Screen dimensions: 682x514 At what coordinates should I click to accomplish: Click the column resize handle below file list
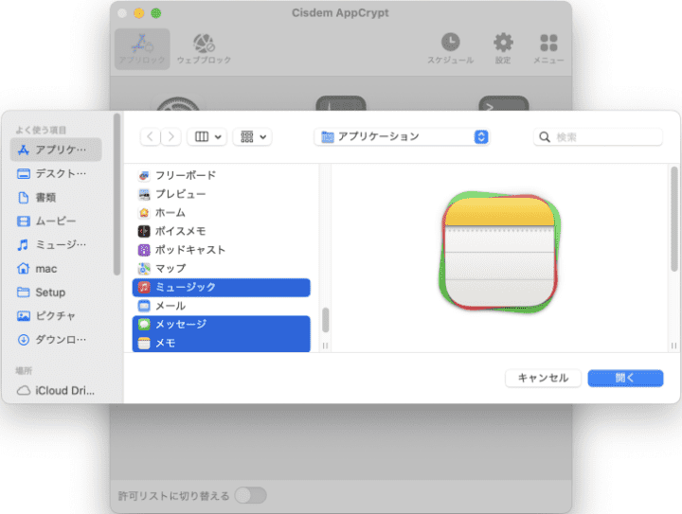[x=325, y=346]
